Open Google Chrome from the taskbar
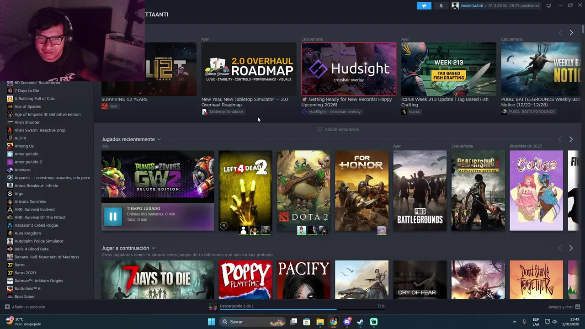585x329 pixels. pyautogui.click(x=334, y=322)
